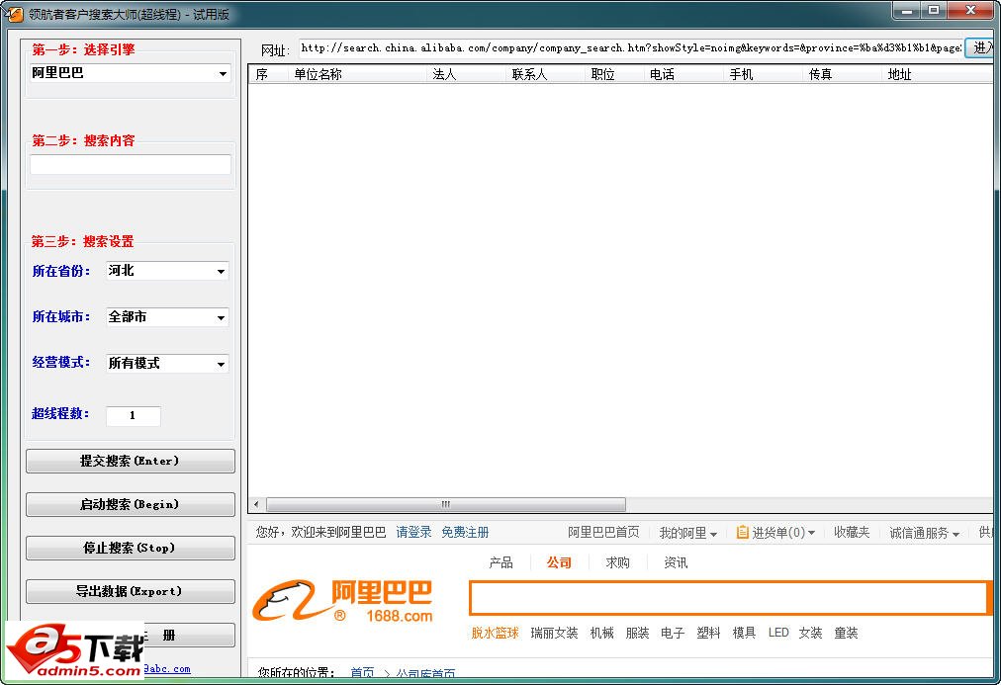Screen dimensions: 1001x685
Task: Click the purchase order (进货单) icon
Action: click(x=742, y=533)
